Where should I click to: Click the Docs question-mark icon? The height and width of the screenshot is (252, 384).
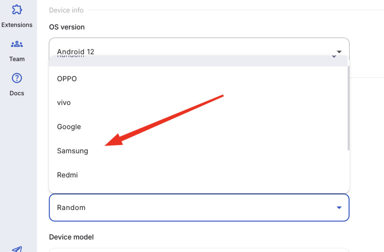[x=17, y=78]
